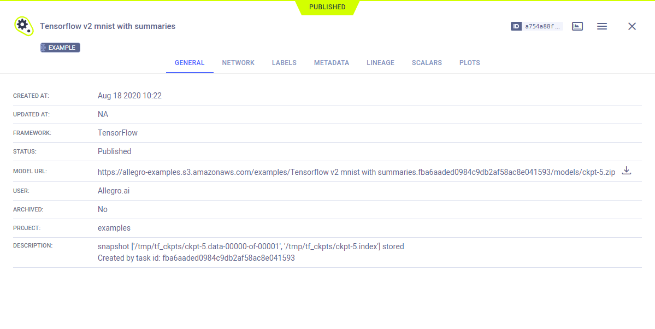The image size is (655, 329).
Task: Open the hamburger menu in the header
Action: click(x=602, y=26)
